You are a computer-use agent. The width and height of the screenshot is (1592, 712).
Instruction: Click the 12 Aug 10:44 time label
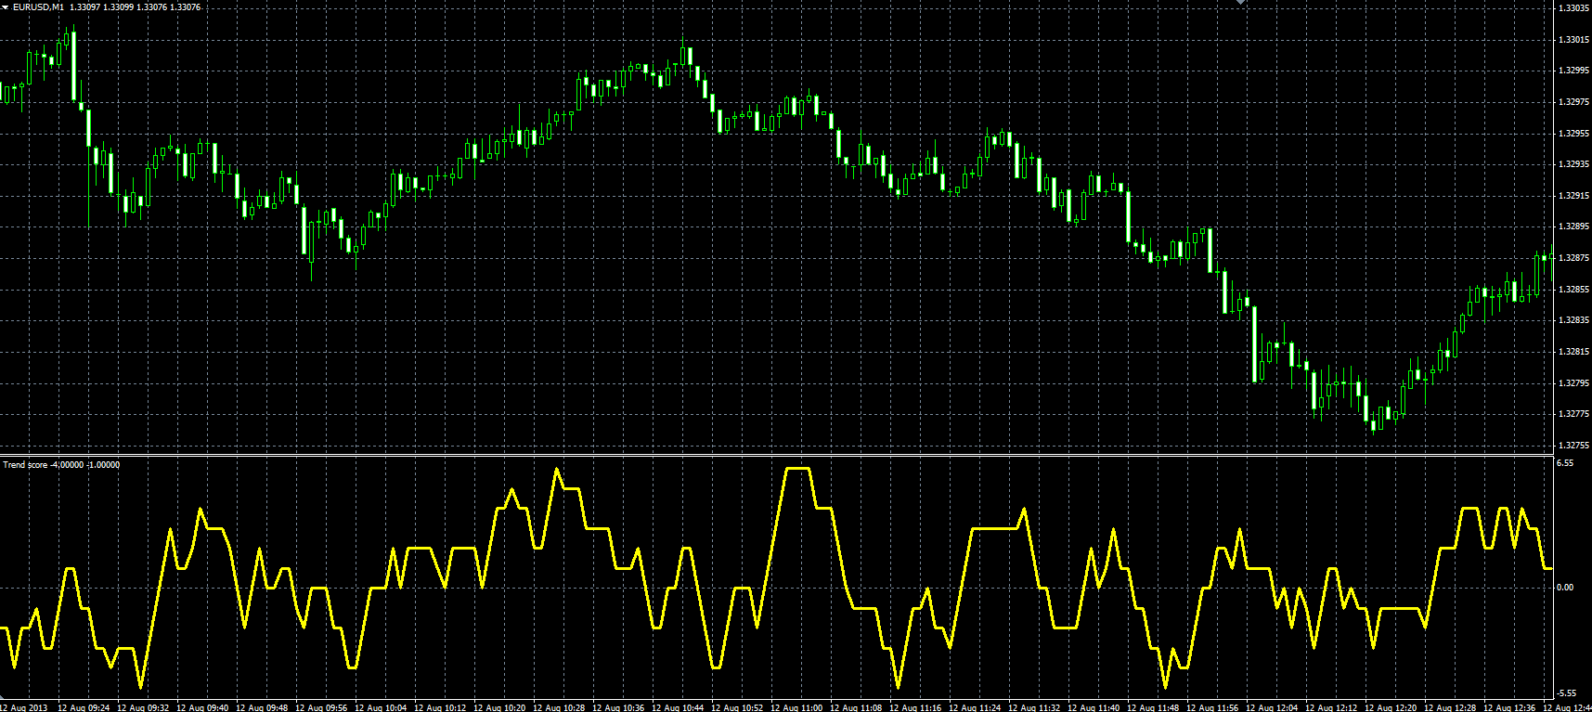[x=678, y=707]
